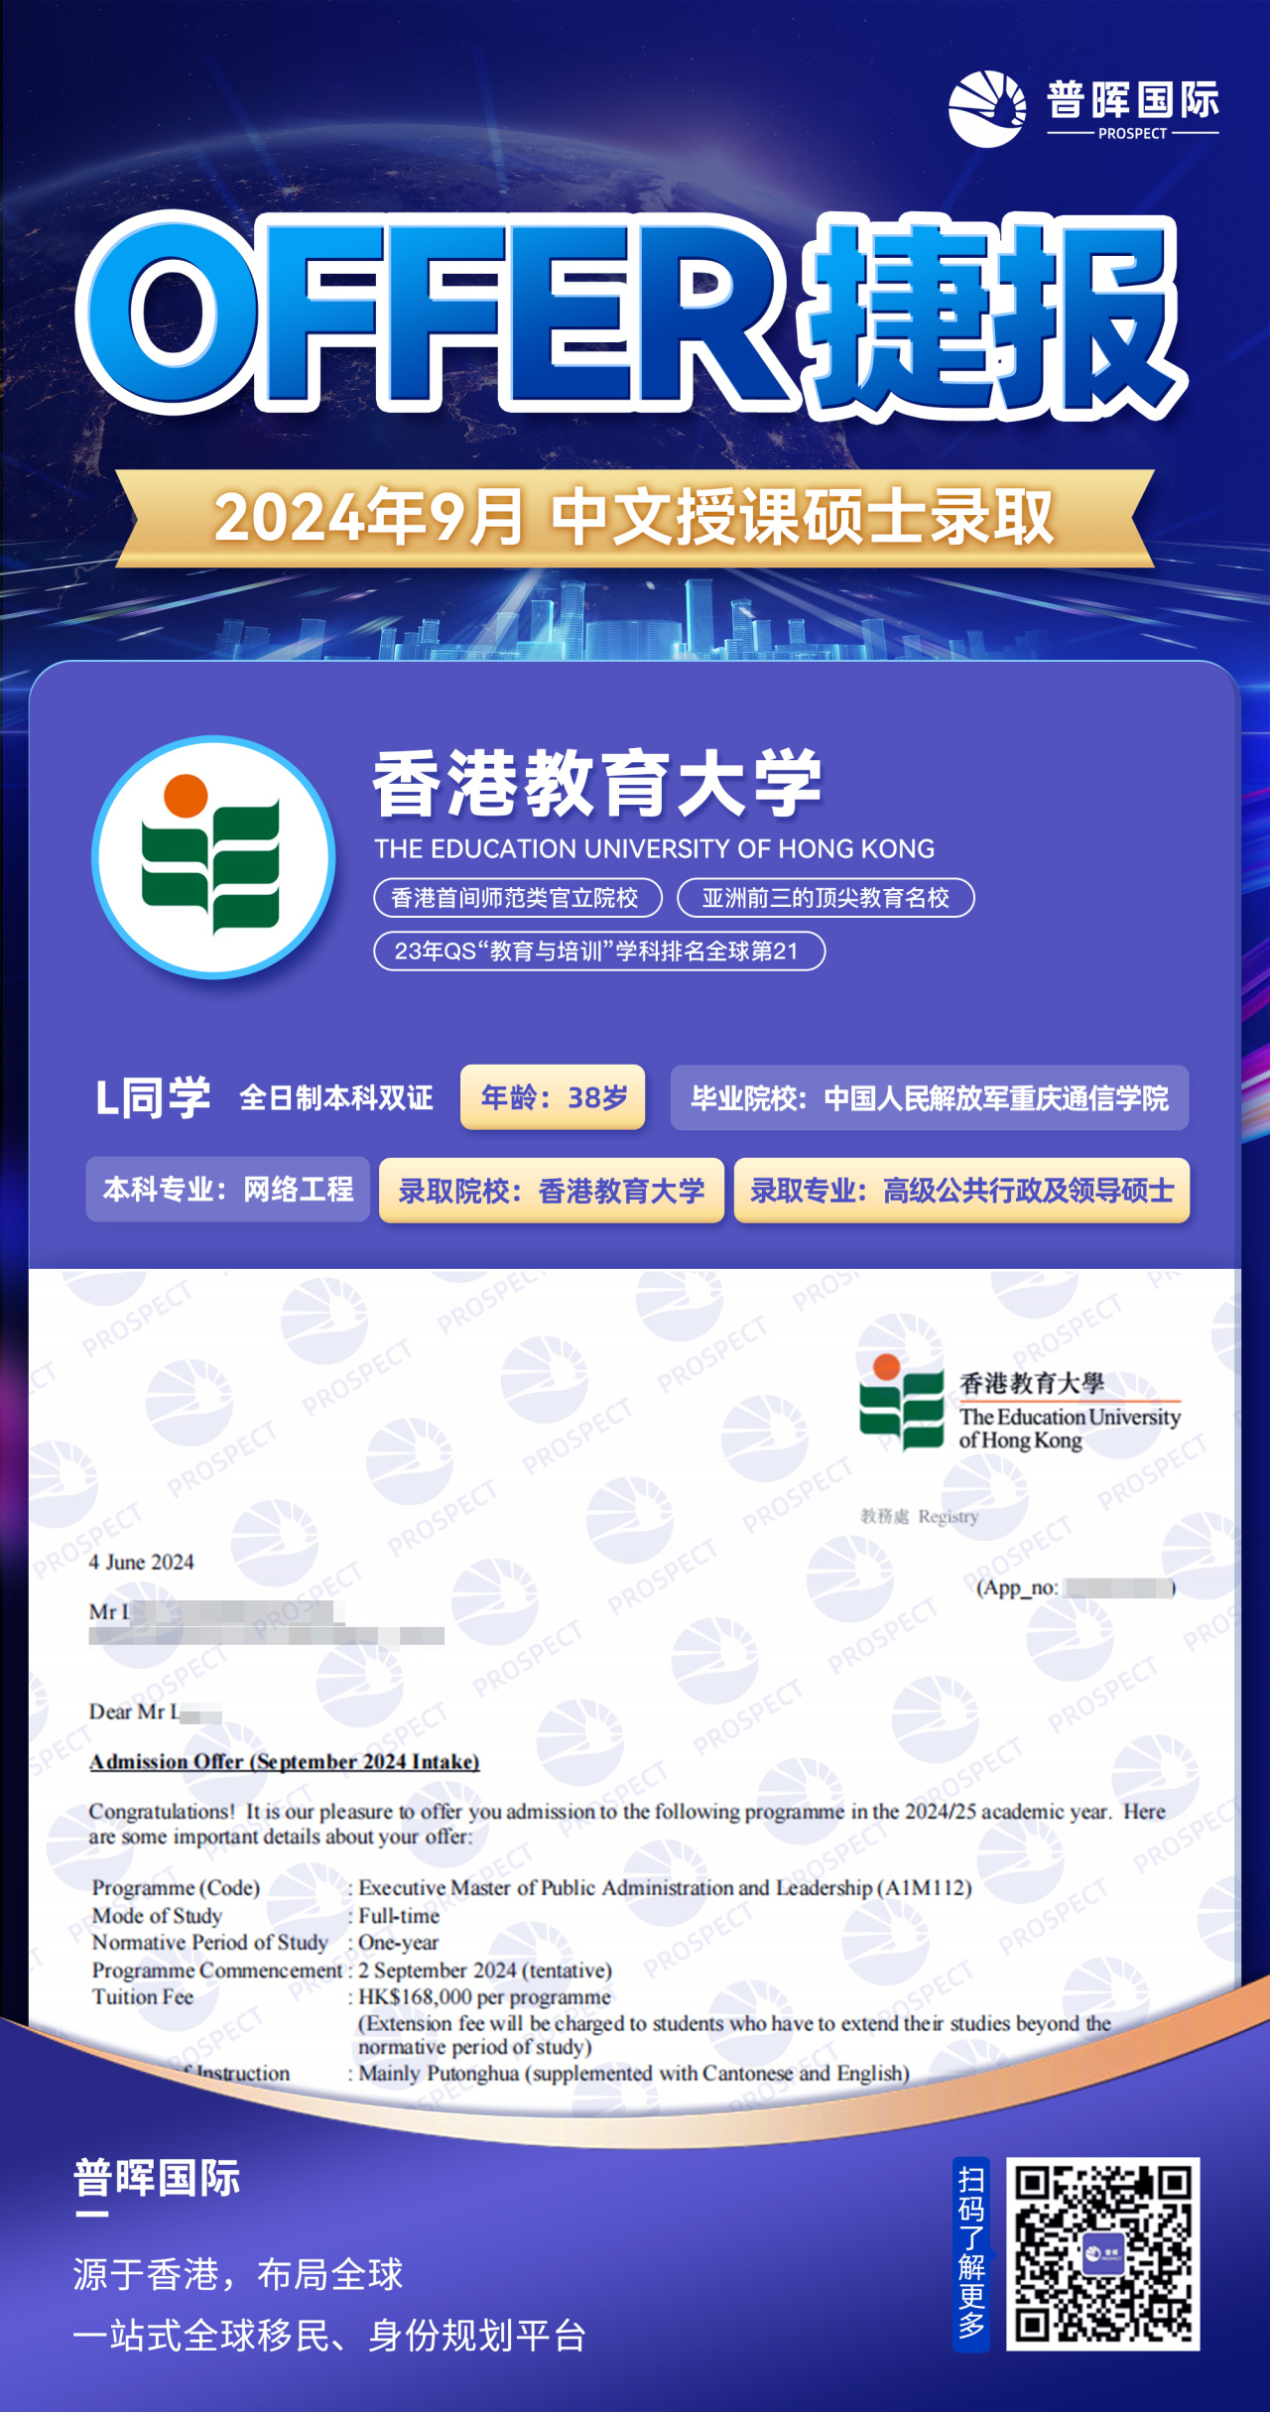Screen dimensions: 1270x2412
Task: Click THE EDUCATION UNIVERSITY OF HONG KONG text
Action: [x=654, y=848]
